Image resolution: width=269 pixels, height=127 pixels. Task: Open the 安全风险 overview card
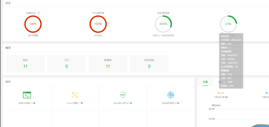pyautogui.click(x=149, y=63)
